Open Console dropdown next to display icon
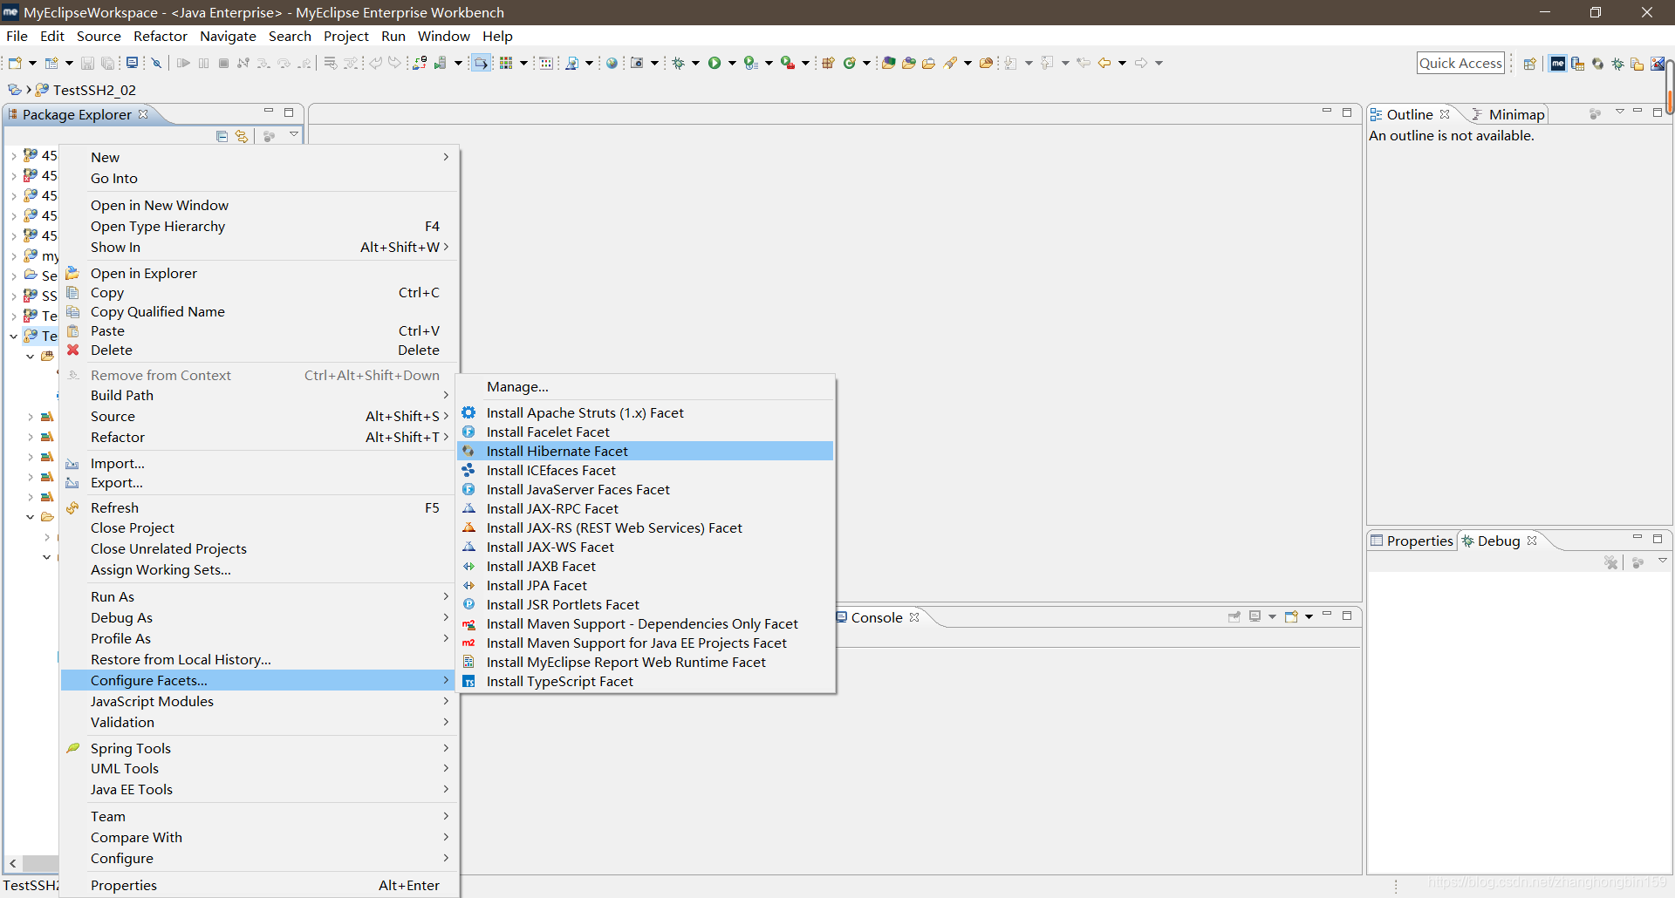 tap(1272, 616)
